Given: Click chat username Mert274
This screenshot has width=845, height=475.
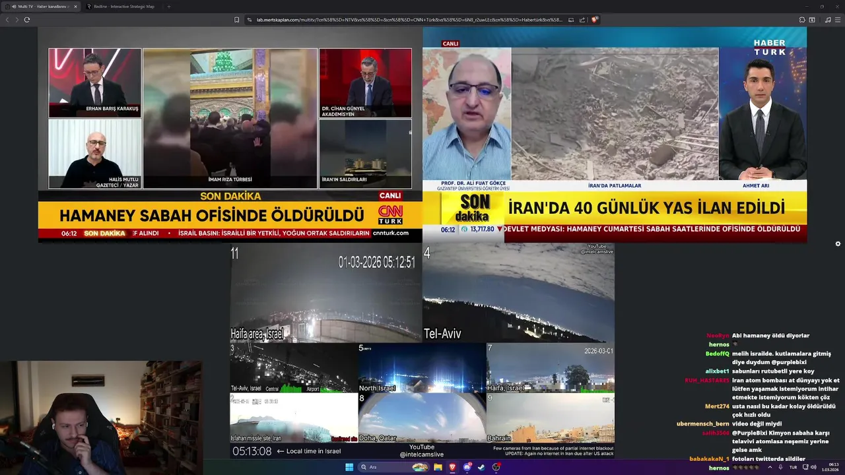Looking at the screenshot, I should (x=717, y=406).
